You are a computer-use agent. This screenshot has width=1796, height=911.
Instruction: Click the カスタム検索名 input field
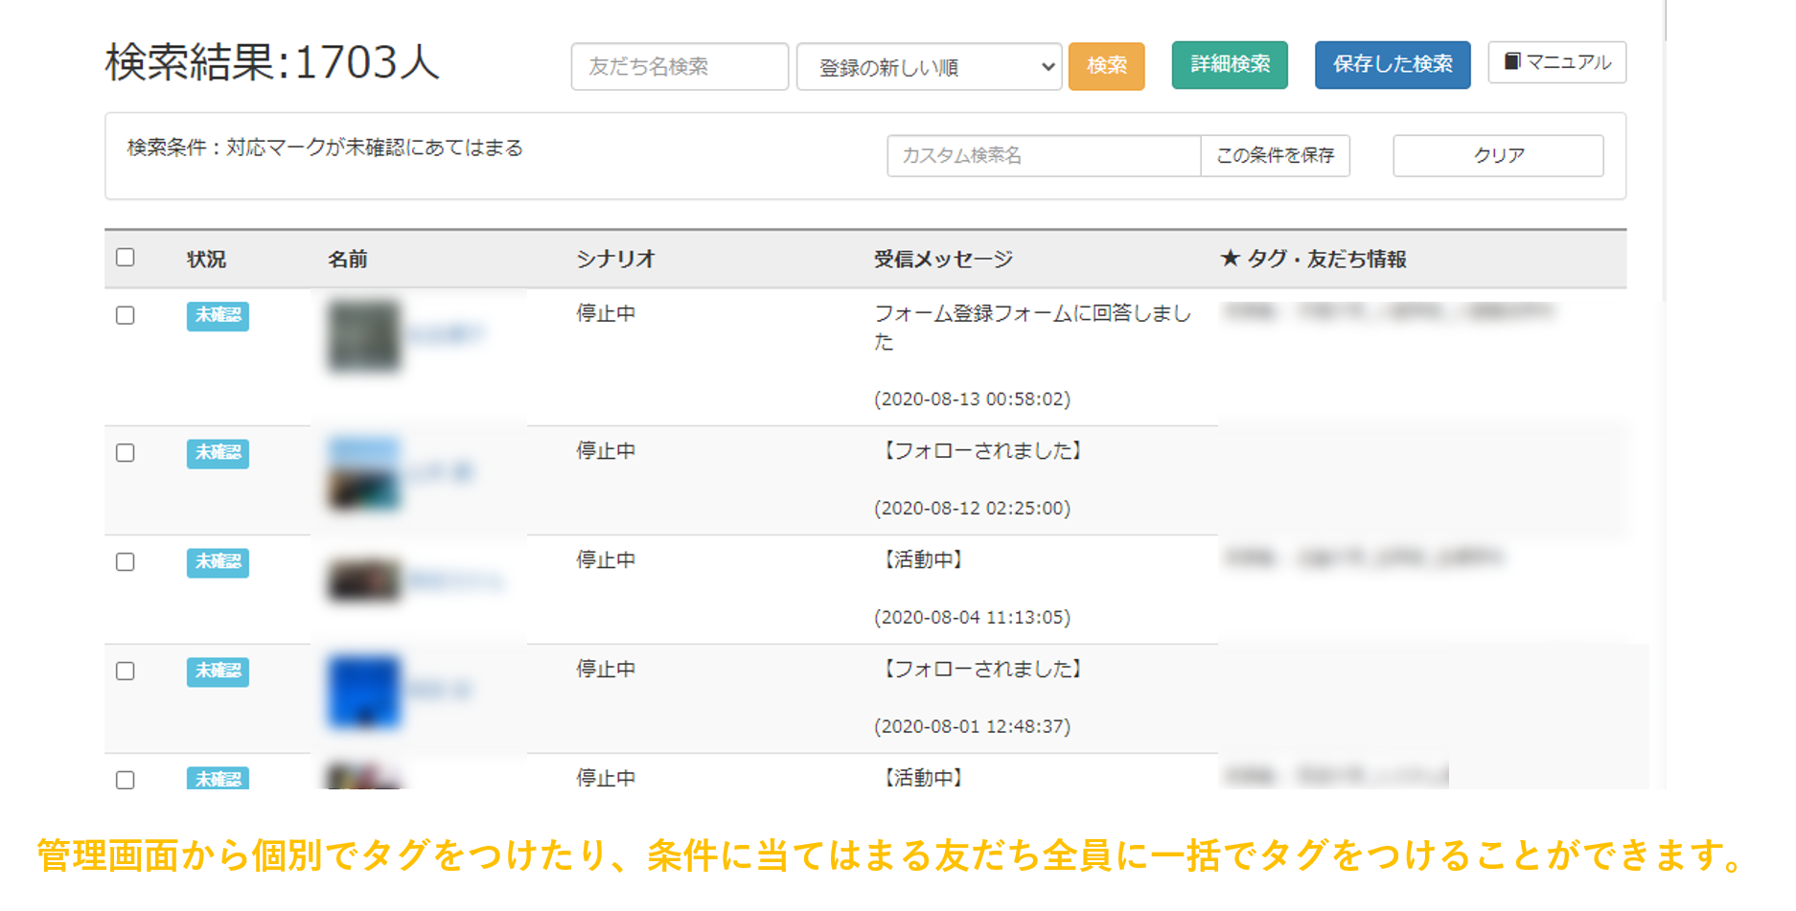1044,155
